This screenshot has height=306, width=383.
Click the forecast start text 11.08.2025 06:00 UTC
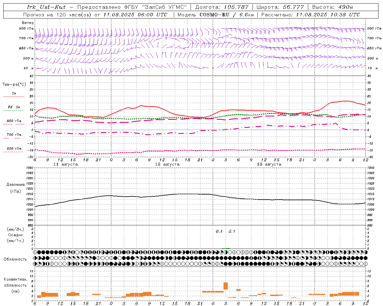coord(135,15)
